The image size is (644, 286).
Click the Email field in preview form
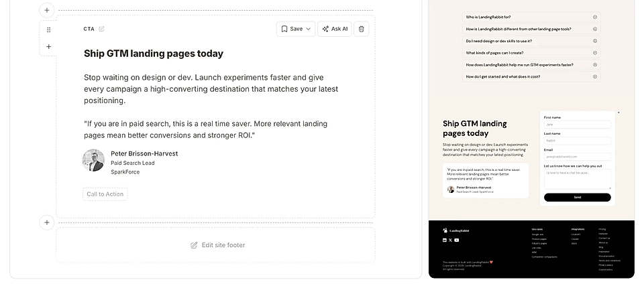(x=577, y=157)
